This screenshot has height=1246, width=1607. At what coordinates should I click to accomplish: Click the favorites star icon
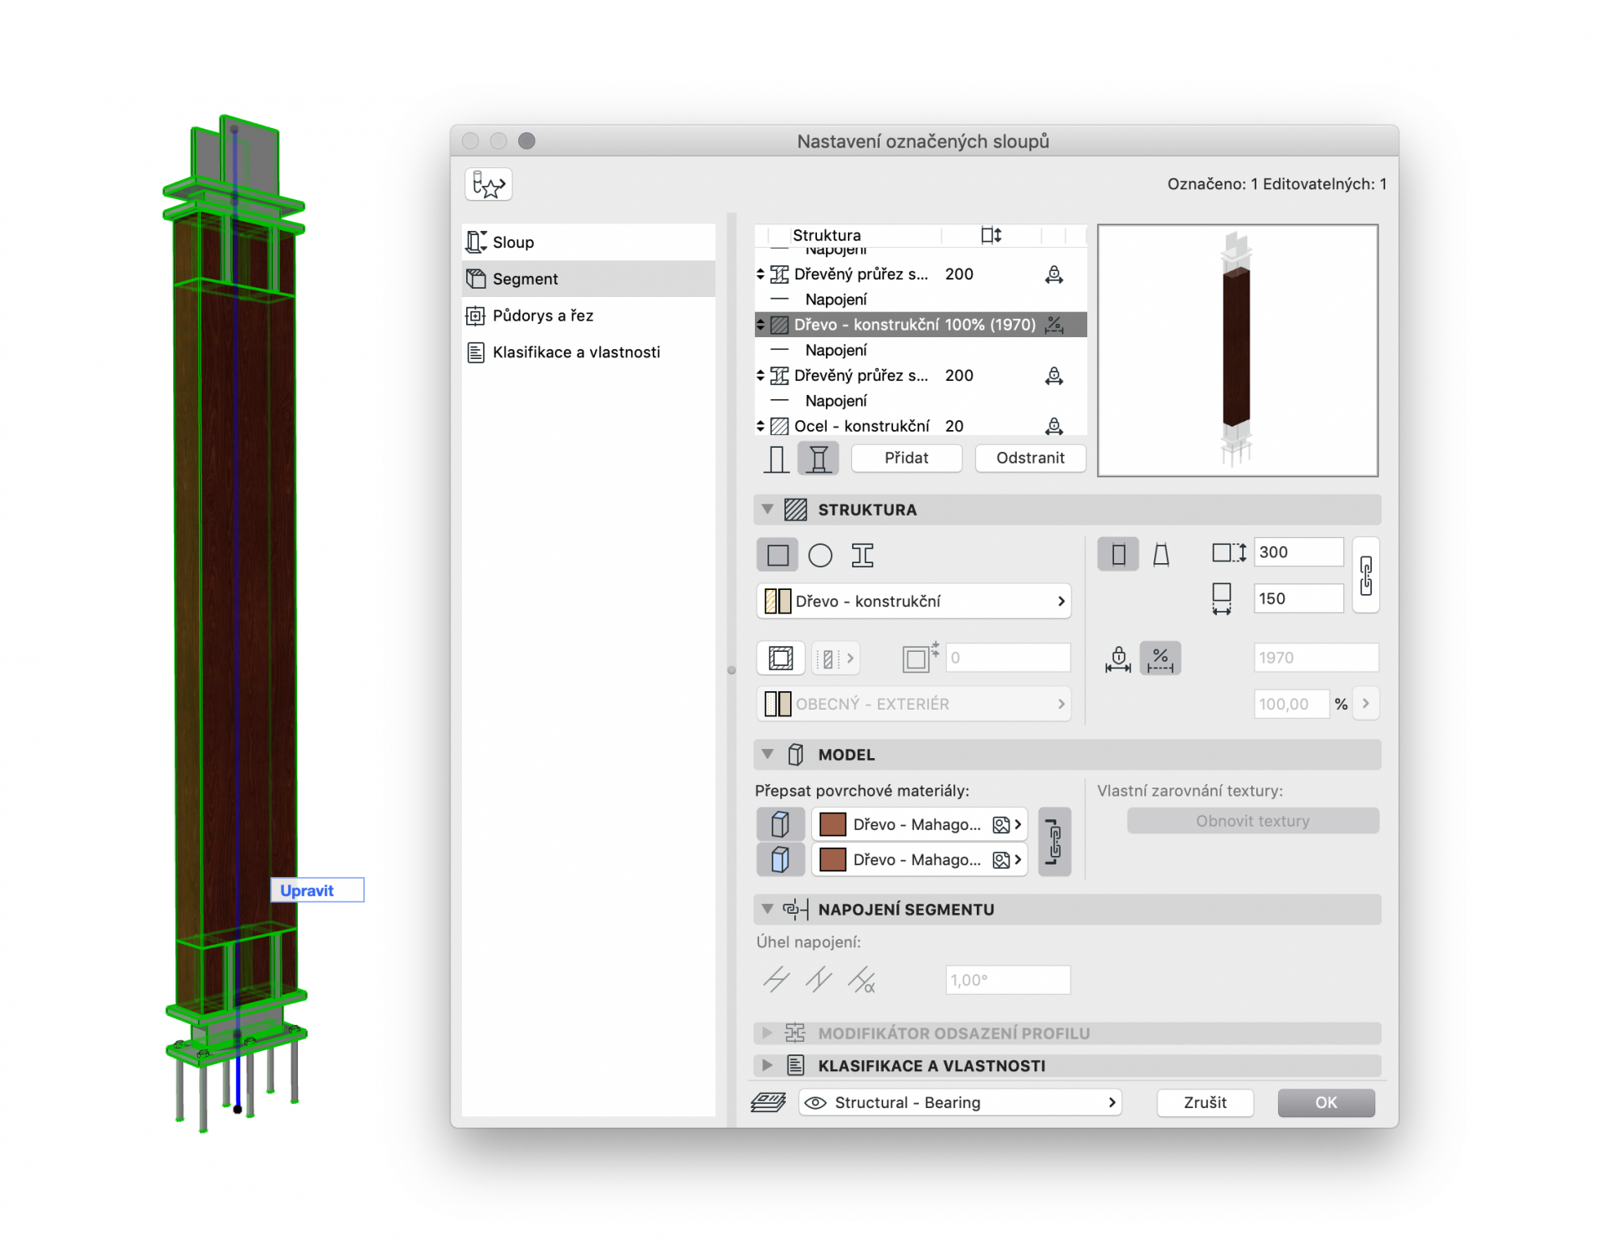(x=488, y=184)
